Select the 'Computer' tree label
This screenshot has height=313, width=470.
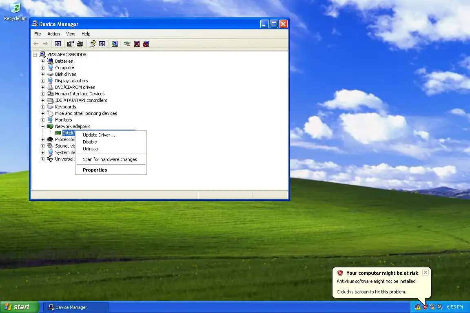(x=64, y=68)
